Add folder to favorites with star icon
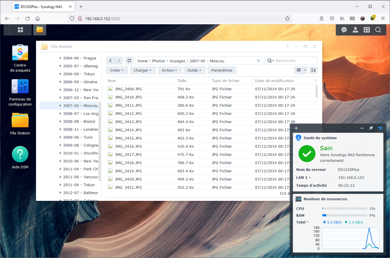 coord(258,61)
